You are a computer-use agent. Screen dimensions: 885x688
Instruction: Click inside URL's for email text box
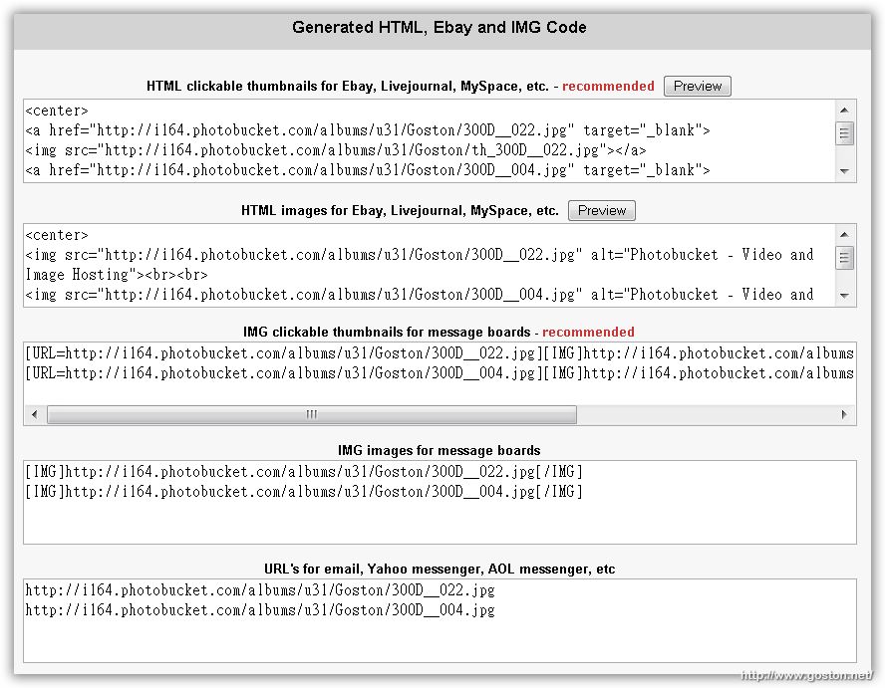(440, 620)
